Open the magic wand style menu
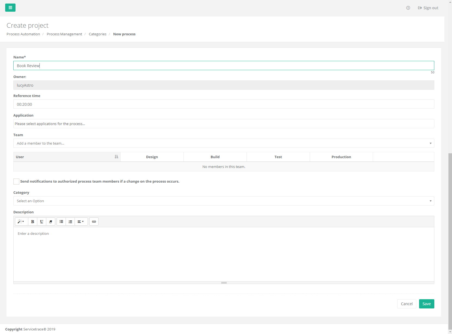Screen dimensions: 452x334 click(21, 221)
